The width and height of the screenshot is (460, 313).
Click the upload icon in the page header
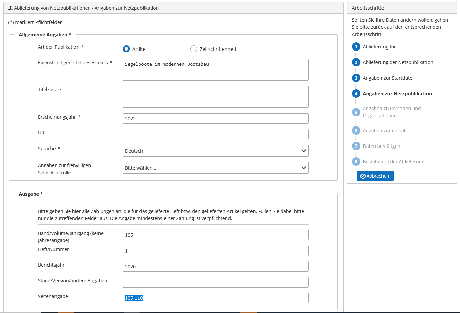tap(10, 8)
